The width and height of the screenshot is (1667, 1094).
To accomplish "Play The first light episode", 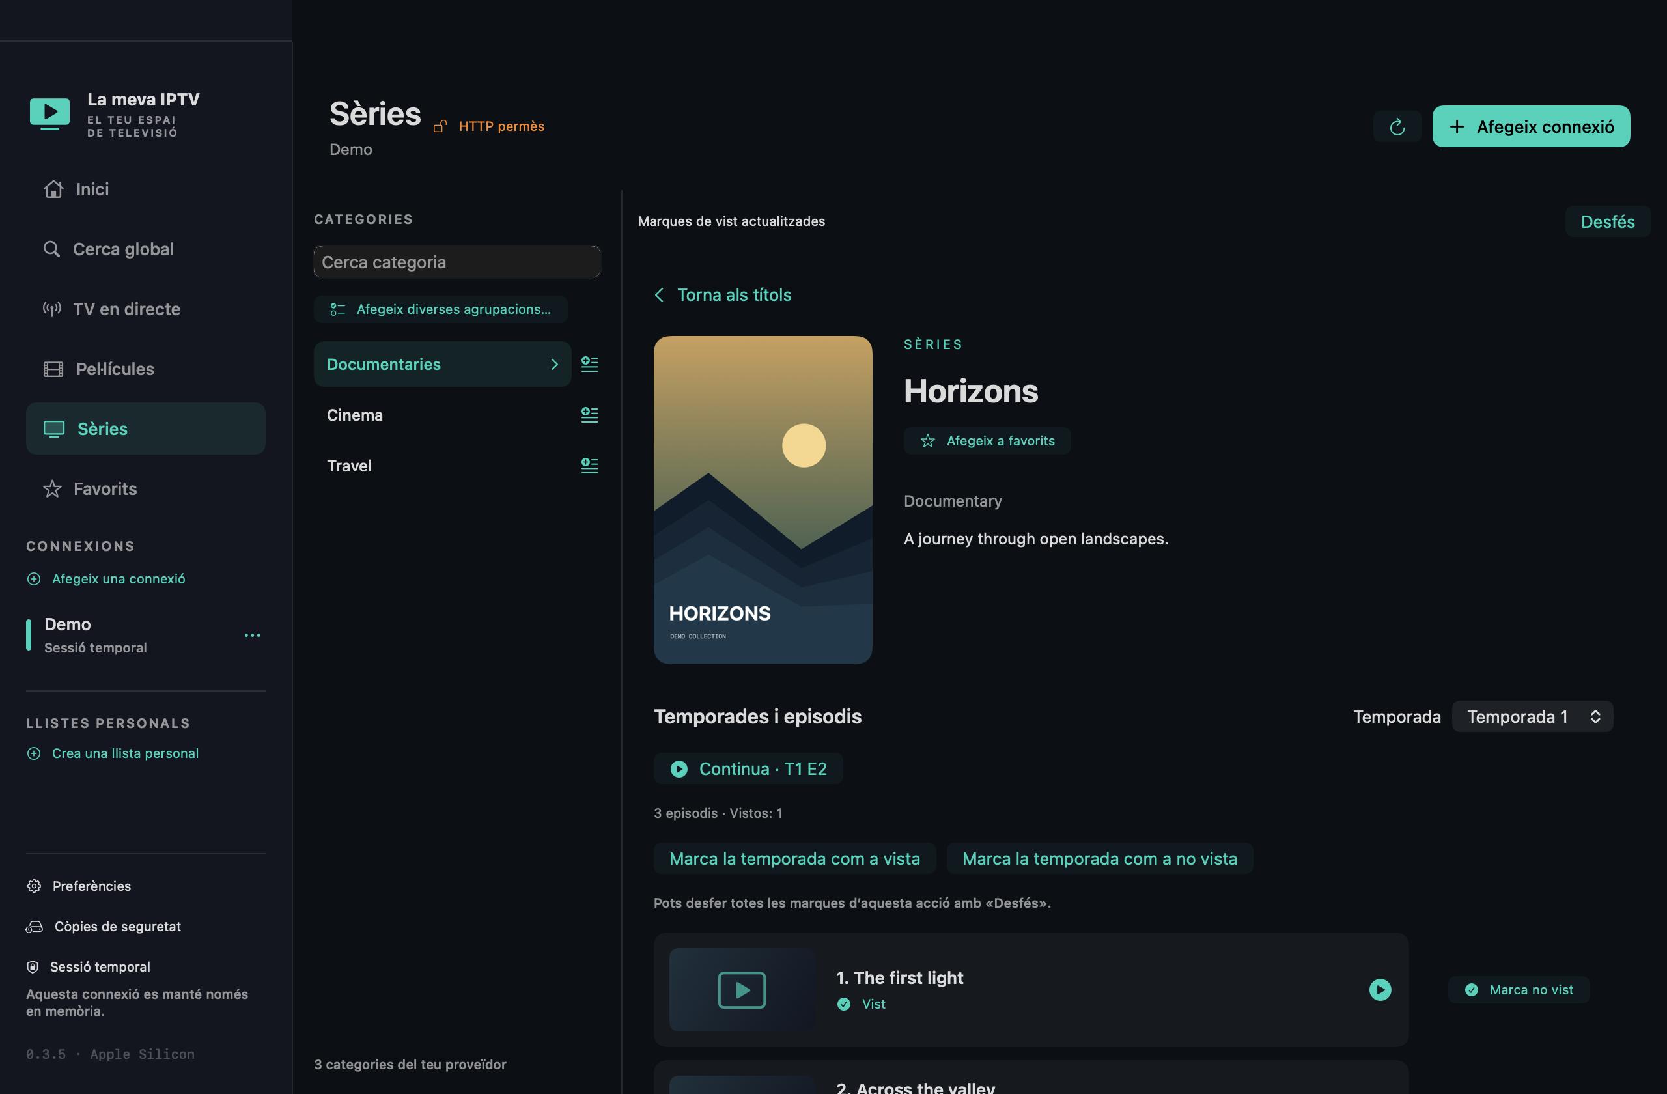I will (1380, 989).
